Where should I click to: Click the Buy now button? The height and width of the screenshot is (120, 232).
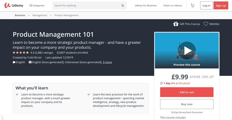pyautogui.click(x=187, y=104)
